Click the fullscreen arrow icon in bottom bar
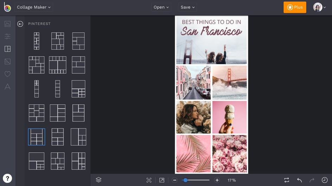This screenshot has width=332, height=186. tap(162, 180)
